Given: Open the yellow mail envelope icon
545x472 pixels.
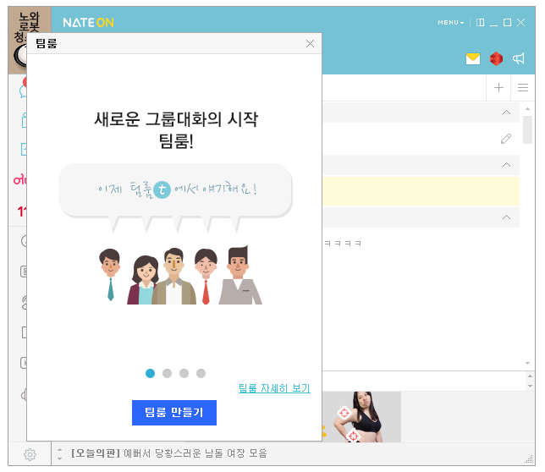Looking at the screenshot, I should (473, 58).
